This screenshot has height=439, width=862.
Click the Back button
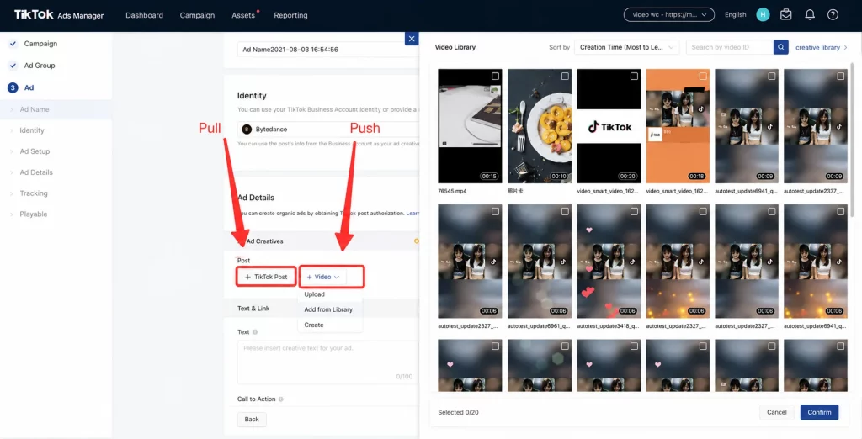point(252,419)
